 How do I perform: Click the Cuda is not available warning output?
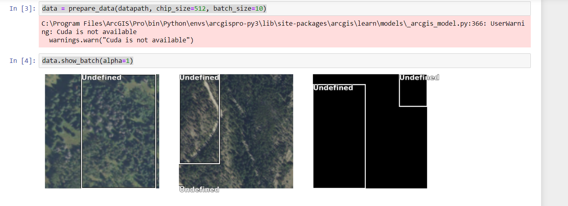click(x=284, y=32)
